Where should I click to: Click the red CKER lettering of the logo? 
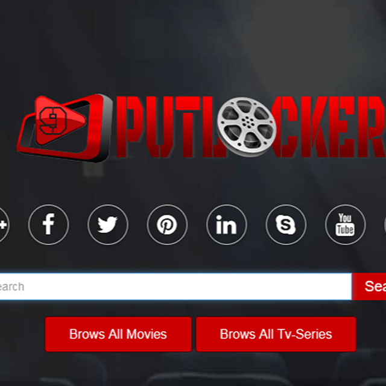[x=326, y=127]
